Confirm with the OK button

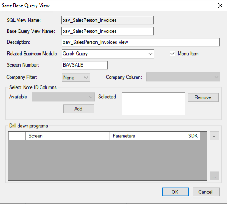coord(175,192)
